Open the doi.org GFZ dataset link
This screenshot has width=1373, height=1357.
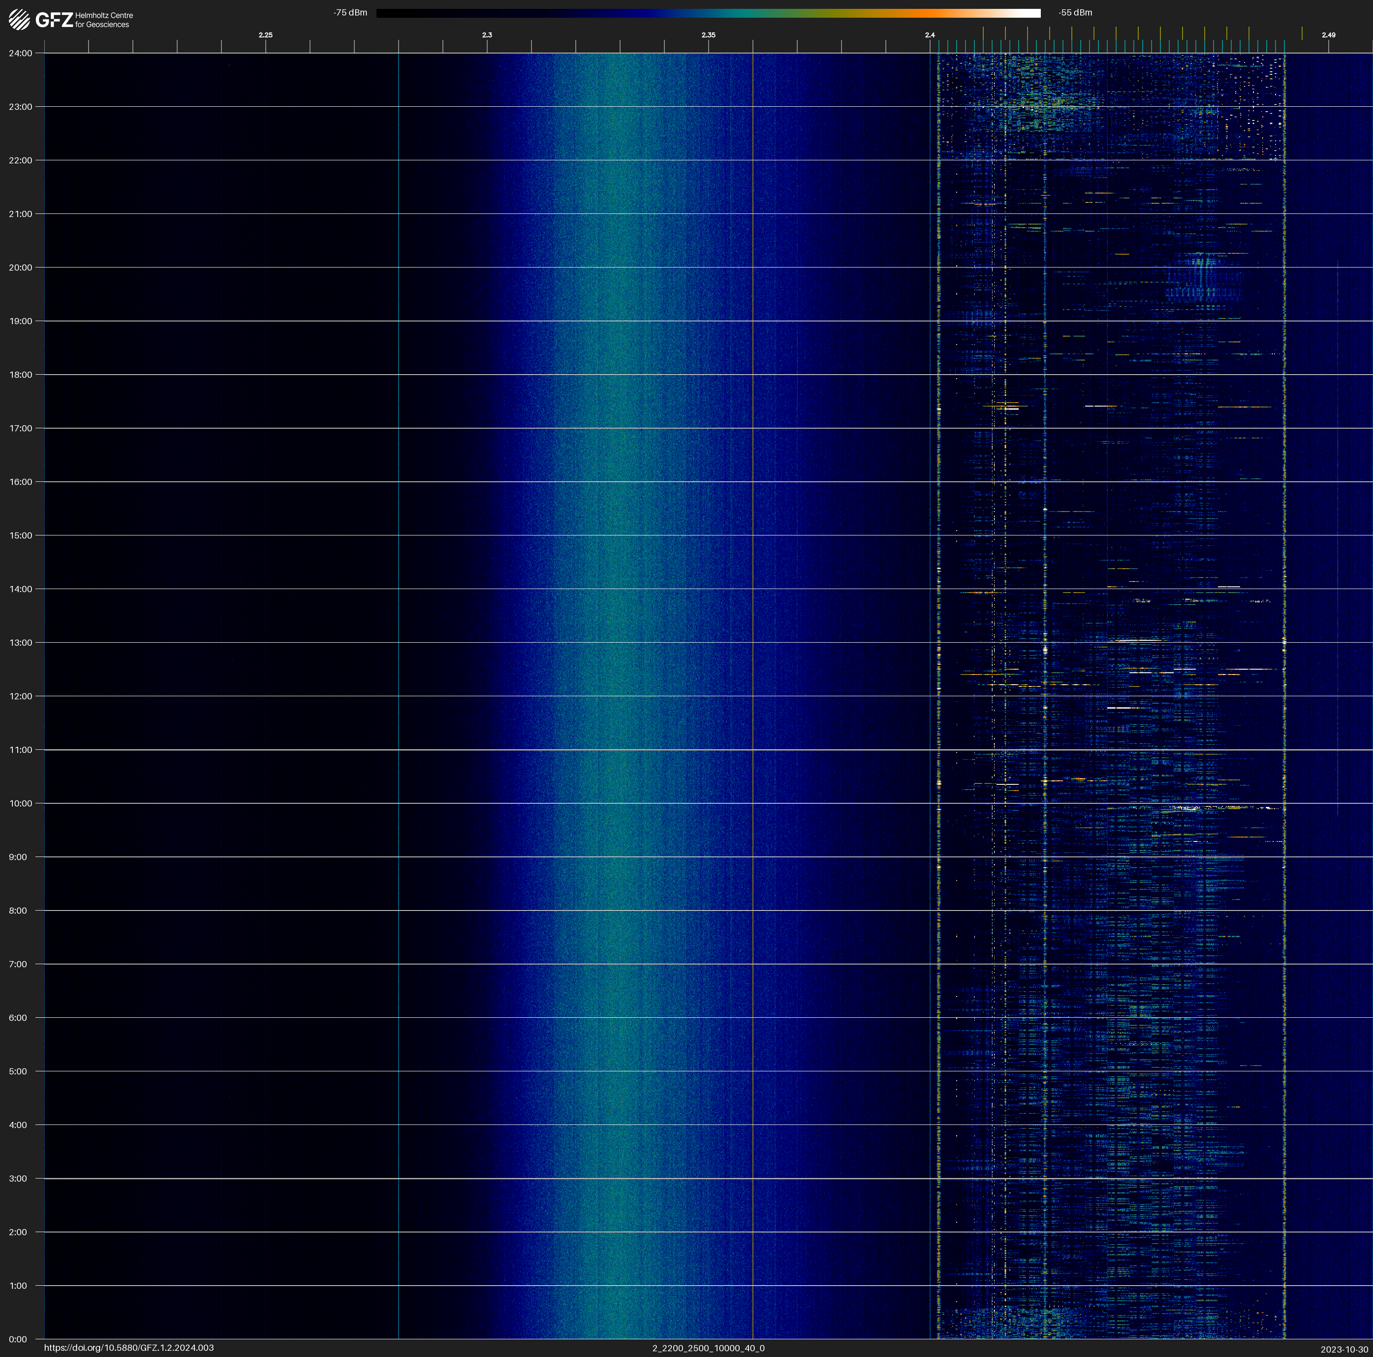coord(128,1348)
